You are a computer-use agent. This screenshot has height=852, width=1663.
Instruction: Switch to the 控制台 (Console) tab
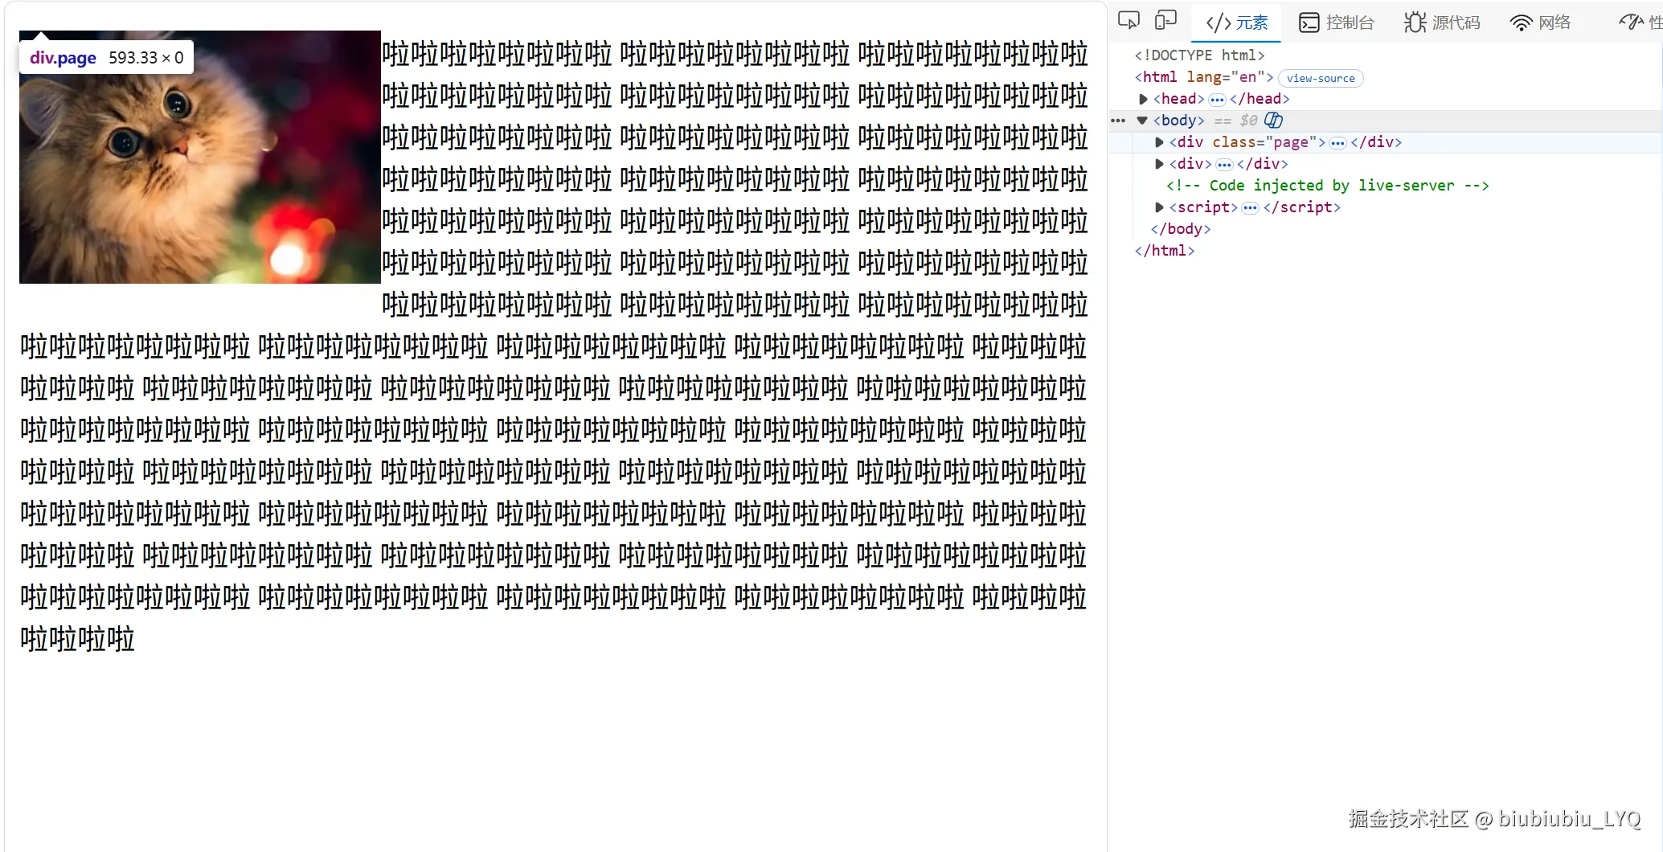click(1336, 23)
